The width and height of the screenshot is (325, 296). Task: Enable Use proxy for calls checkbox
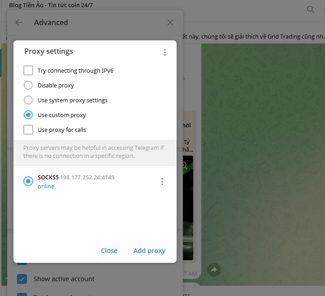click(28, 130)
